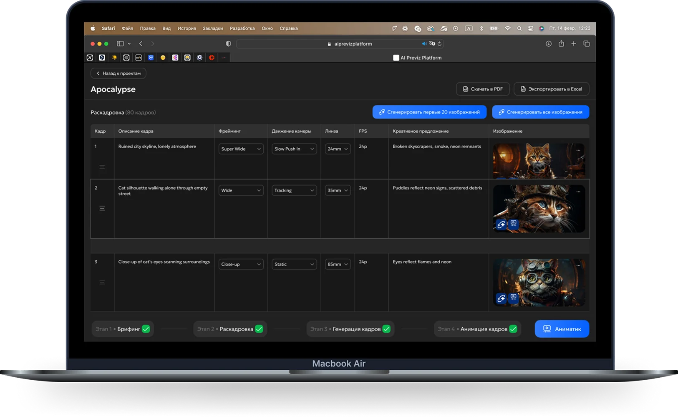Open framing dropdown showing Super Wide
Viewport: 678px width, 419px height.
click(x=241, y=149)
